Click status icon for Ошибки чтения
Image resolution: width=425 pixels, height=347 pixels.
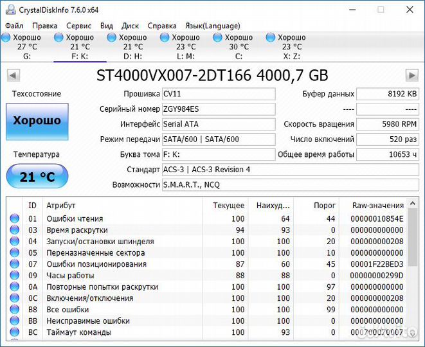click(x=15, y=218)
